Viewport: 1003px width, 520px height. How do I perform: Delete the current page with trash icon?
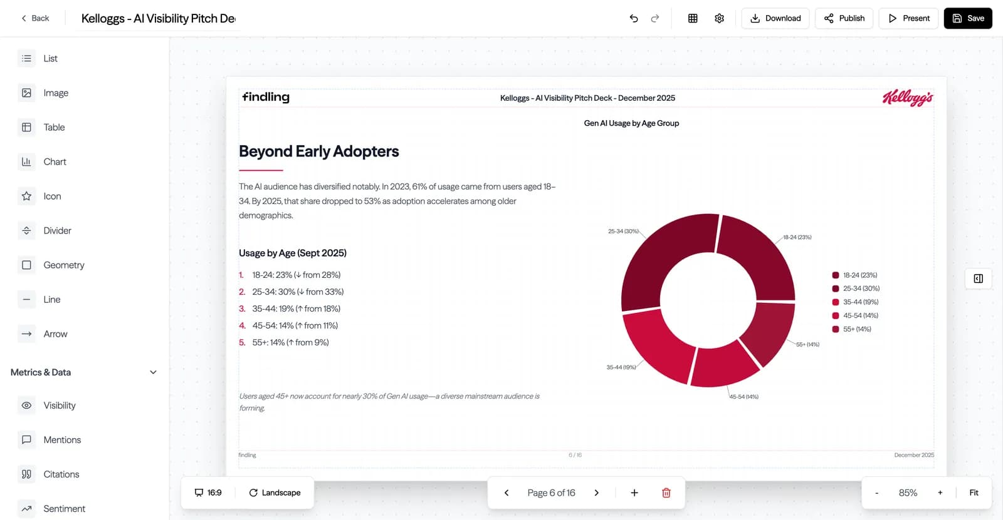(666, 492)
